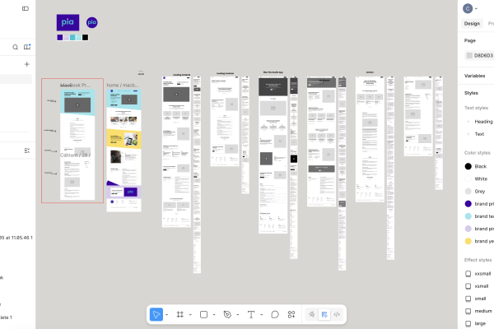Select the Move tool in the toolbar

(x=156, y=314)
